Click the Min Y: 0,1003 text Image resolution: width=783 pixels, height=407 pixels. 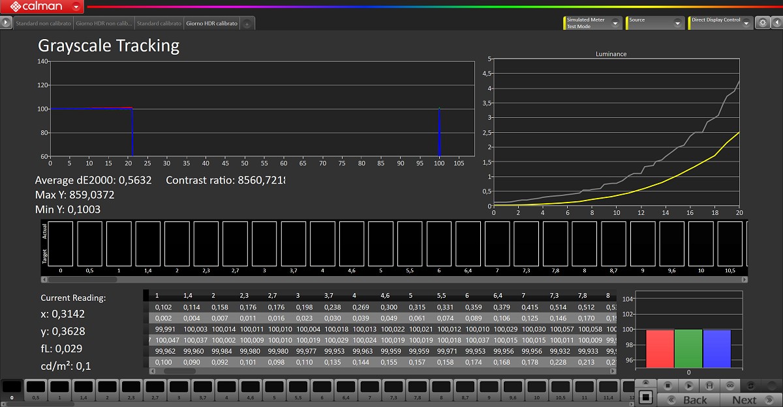pyautogui.click(x=68, y=210)
